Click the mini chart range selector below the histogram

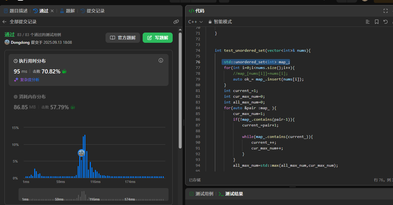pos(93,194)
